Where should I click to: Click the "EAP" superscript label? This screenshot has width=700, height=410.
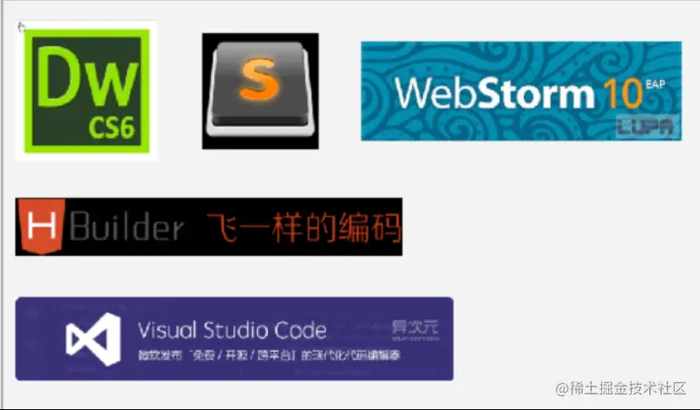tap(656, 84)
